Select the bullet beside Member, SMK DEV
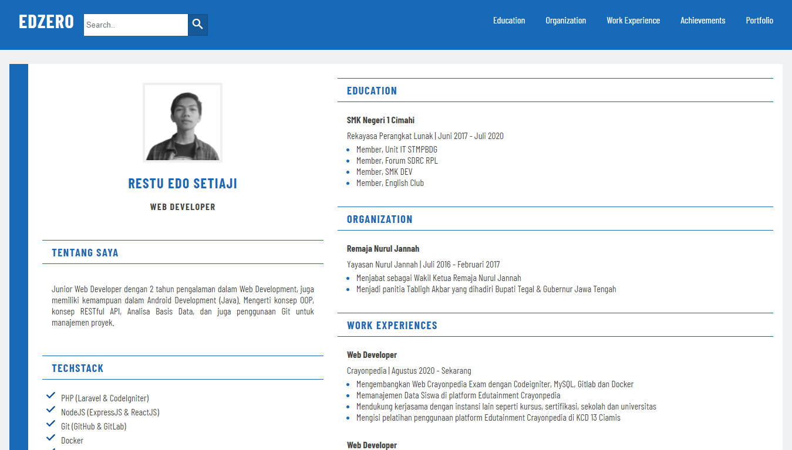 pos(349,171)
